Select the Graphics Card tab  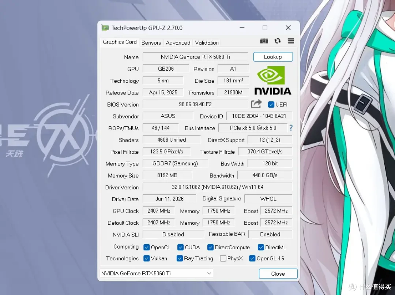pyautogui.click(x=120, y=42)
